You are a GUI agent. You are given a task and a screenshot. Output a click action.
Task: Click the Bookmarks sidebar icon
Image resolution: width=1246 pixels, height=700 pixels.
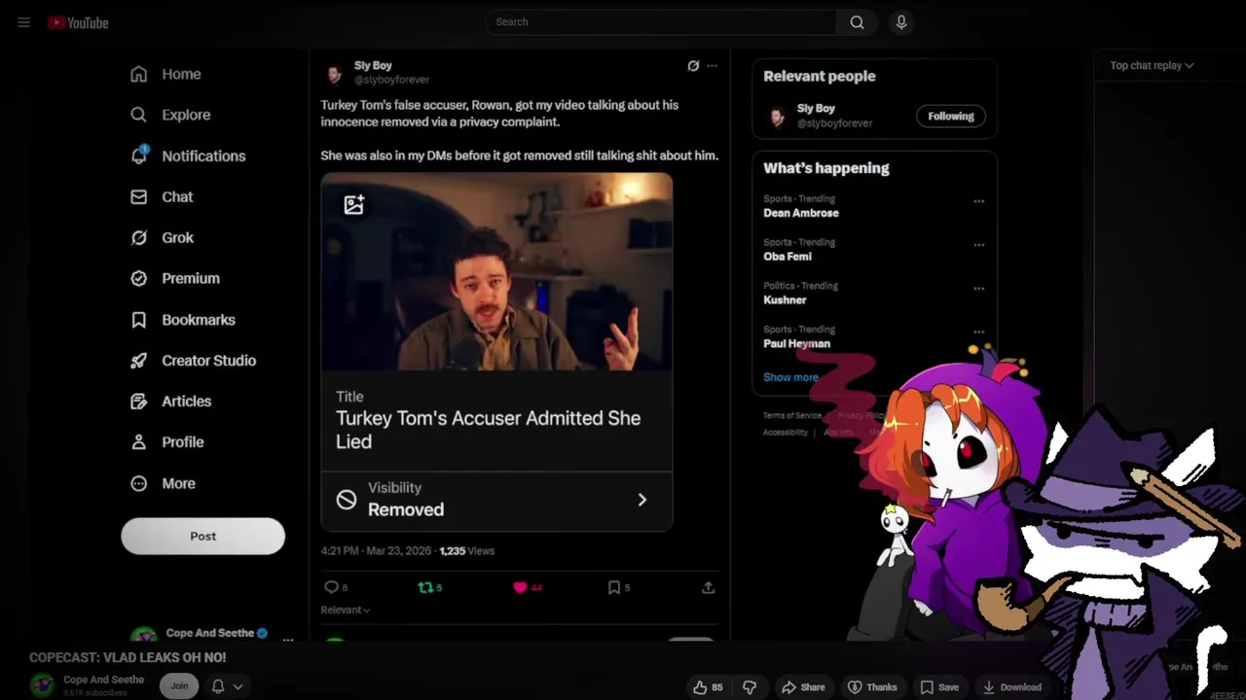pos(139,320)
